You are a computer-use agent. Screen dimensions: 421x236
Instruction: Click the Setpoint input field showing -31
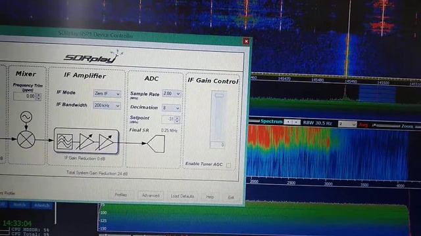pos(168,119)
